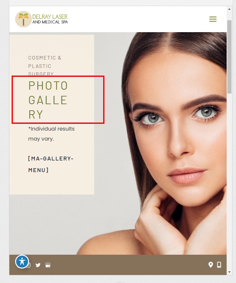Click the empty scrollbar track below the thumb

229,180
